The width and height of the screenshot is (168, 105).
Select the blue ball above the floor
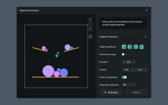pyautogui.click(x=59, y=70)
